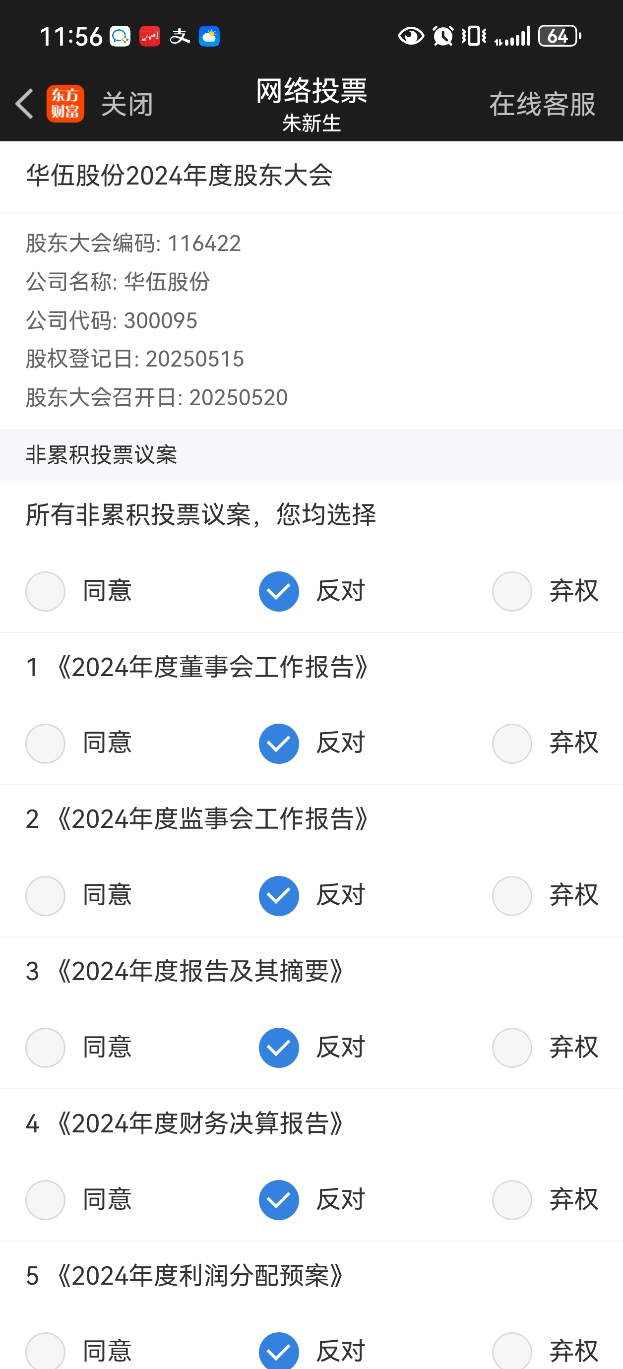
Task: Tap the 华伍股份2024年度股东大会 heading
Action: pyautogui.click(x=179, y=176)
